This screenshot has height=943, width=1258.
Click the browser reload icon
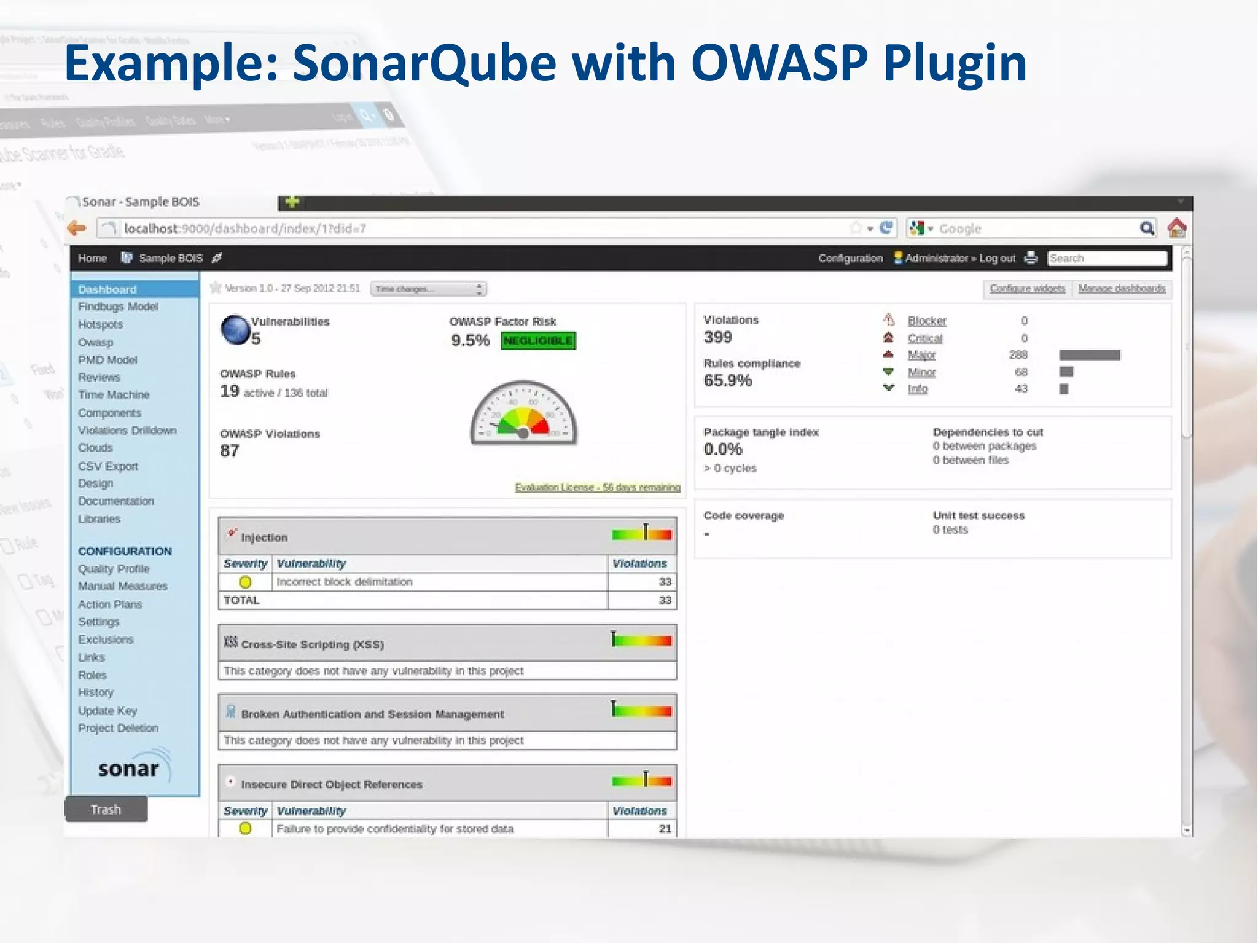click(886, 228)
